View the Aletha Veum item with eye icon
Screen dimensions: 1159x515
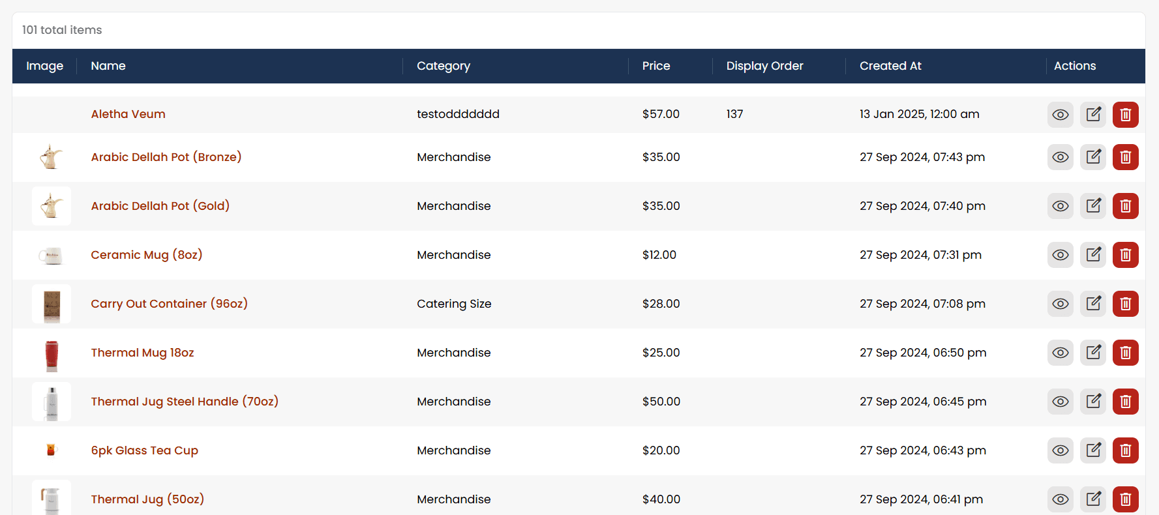[1061, 115]
